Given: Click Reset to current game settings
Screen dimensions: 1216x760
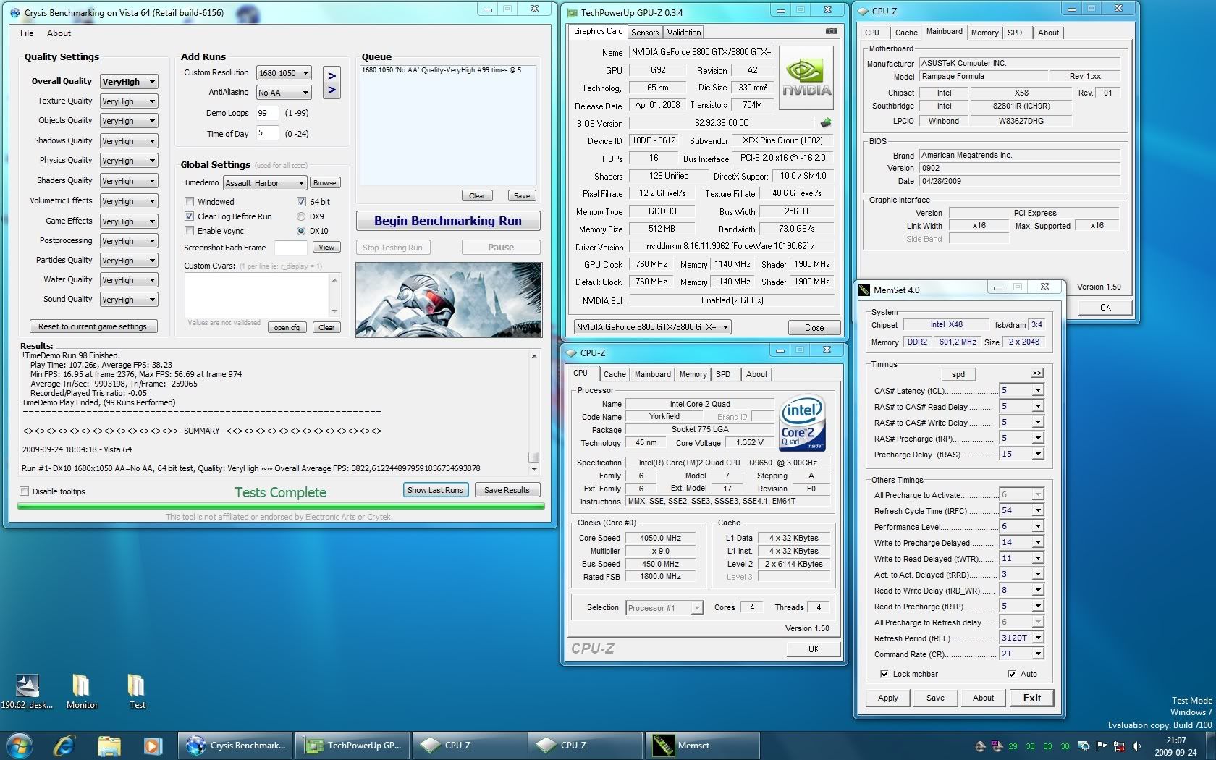Looking at the screenshot, I should tap(93, 326).
